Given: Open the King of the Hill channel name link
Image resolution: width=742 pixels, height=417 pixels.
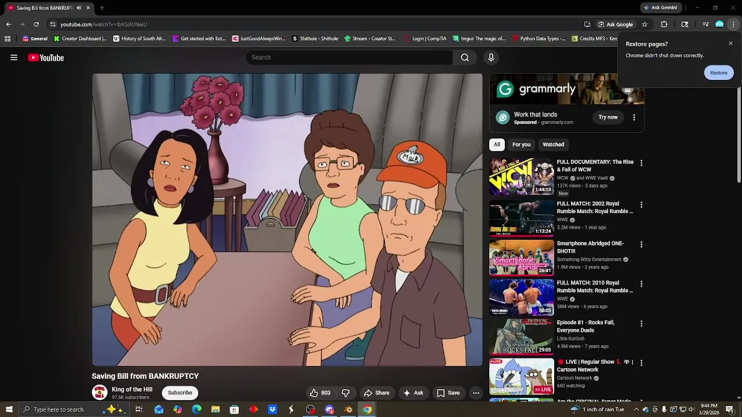Looking at the screenshot, I should tap(132, 389).
